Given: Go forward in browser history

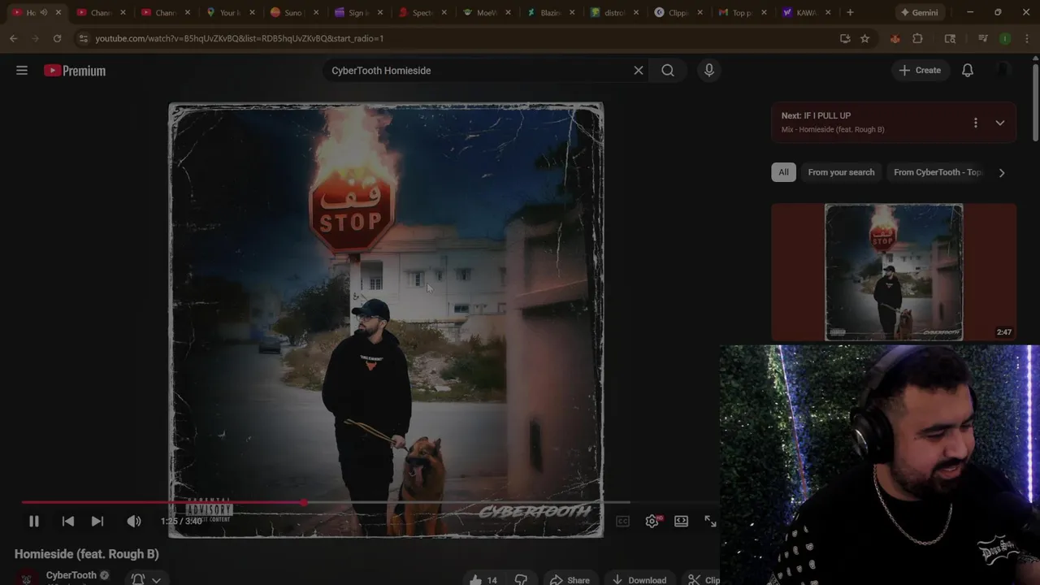Looking at the screenshot, I should point(36,38).
